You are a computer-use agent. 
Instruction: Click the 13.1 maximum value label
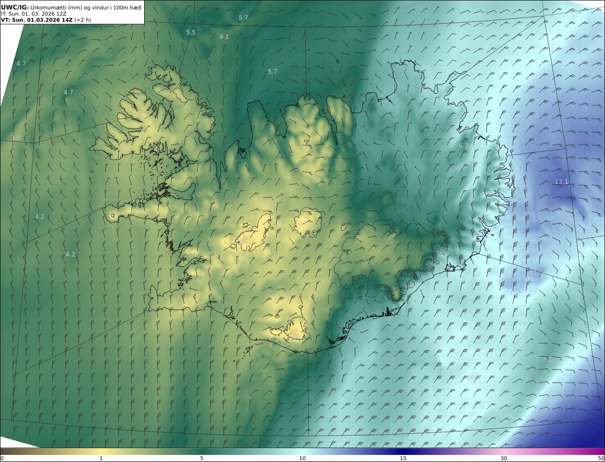(562, 182)
